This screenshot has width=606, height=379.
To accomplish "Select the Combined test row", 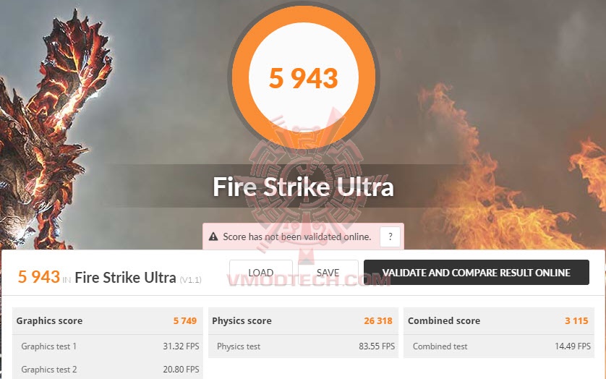I will pyautogui.click(x=498, y=346).
